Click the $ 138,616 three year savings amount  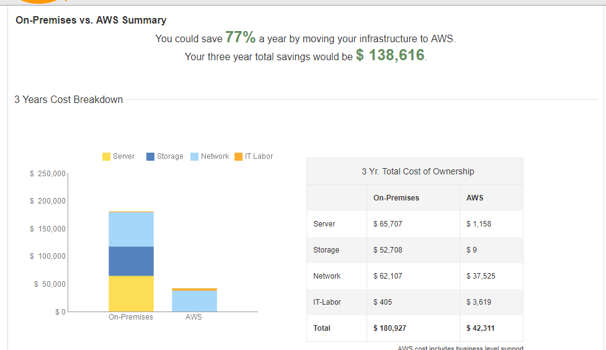coord(390,56)
